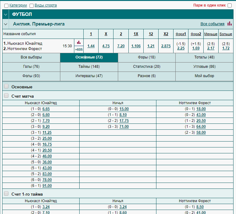Collapse the ФУТБОЛ section chevron
Screen dimensions: 236x214
[x=6, y=14]
